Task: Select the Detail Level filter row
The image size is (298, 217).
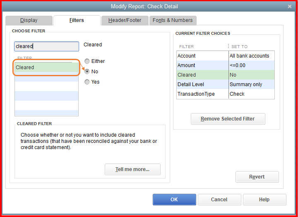Action: [x=202, y=84]
